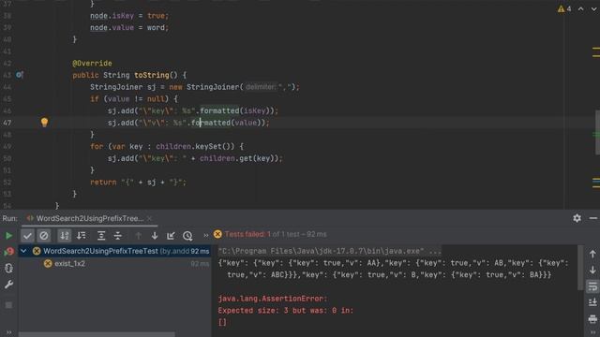
Task: Click the JSON output line in console
Action: click(394, 269)
